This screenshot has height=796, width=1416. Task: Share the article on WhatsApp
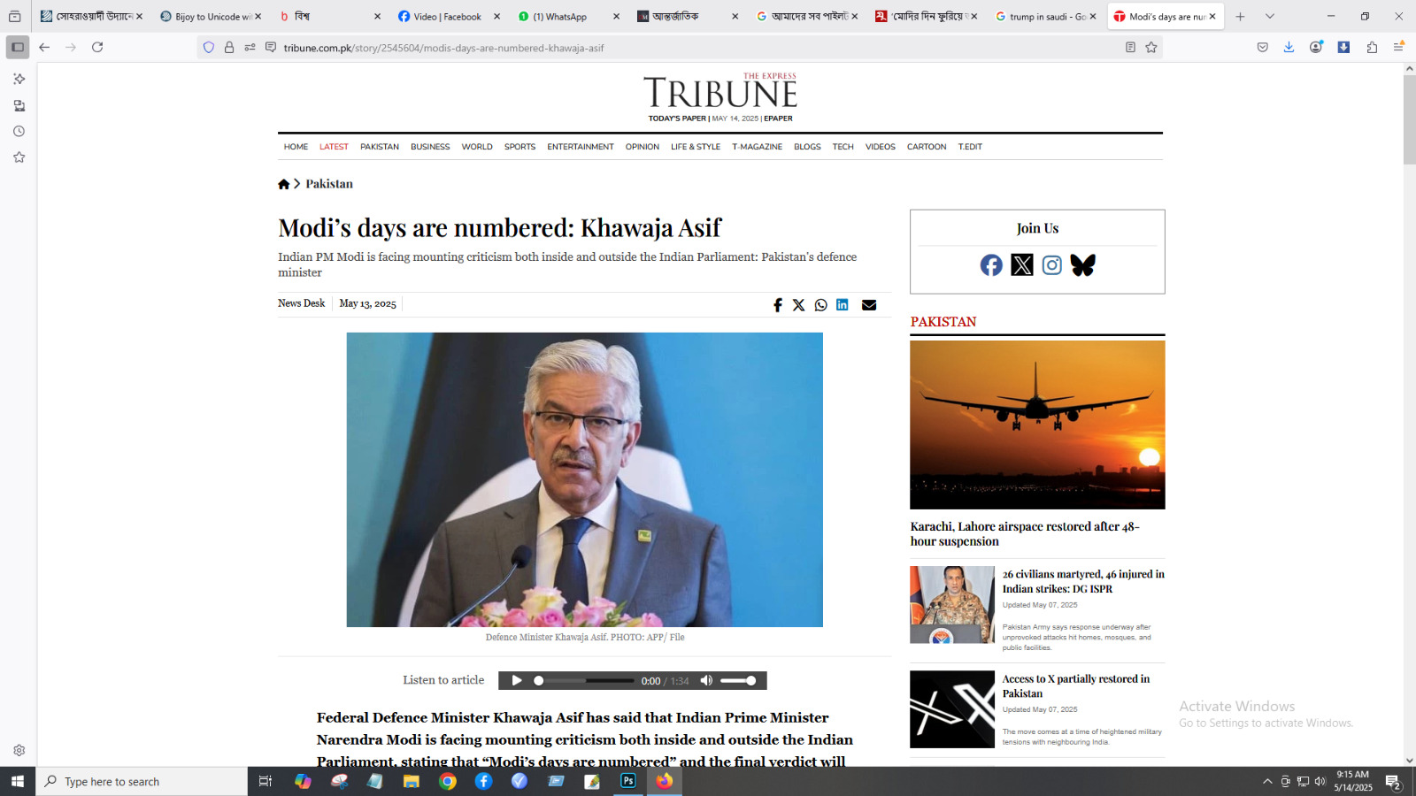coord(821,305)
